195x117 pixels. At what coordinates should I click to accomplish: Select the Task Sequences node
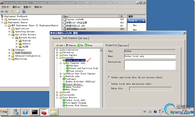pyautogui.click(x=23, y=53)
